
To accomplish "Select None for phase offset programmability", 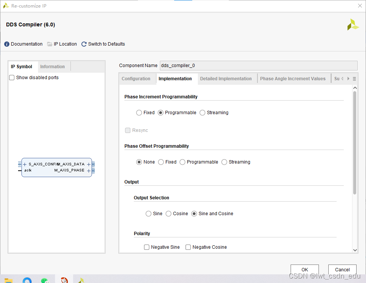I will [139, 162].
